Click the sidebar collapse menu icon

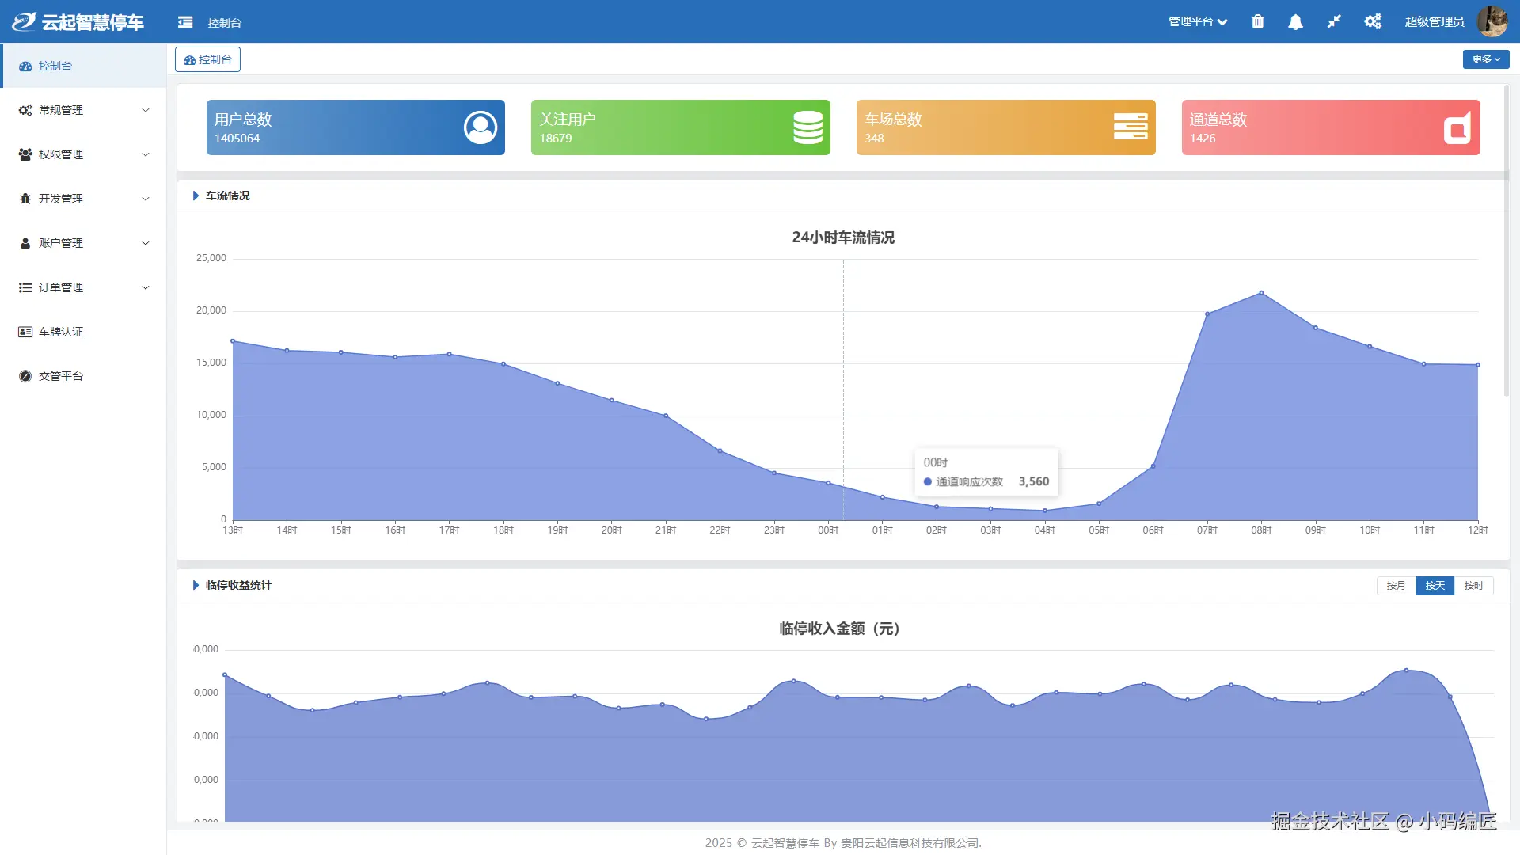click(x=185, y=22)
